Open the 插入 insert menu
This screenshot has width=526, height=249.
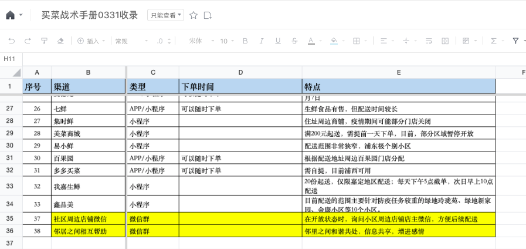[x=91, y=41]
